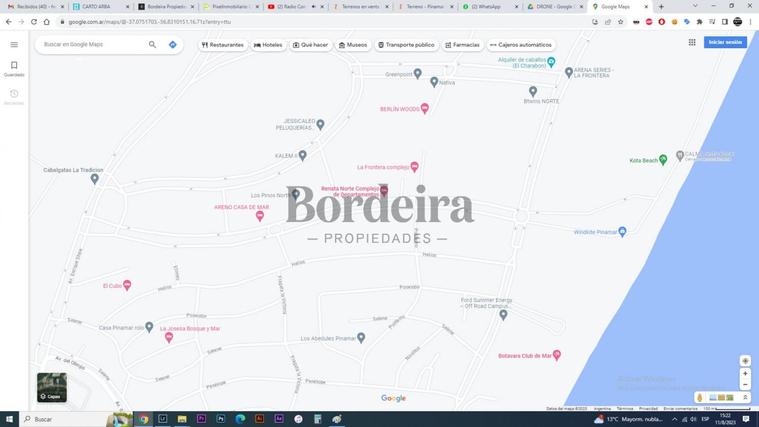Select the BERLÍN WOODS hotel pin
The height and width of the screenshot is (427, 759).
tap(424, 109)
